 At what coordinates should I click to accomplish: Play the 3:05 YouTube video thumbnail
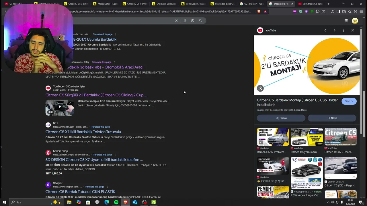(x=60, y=108)
